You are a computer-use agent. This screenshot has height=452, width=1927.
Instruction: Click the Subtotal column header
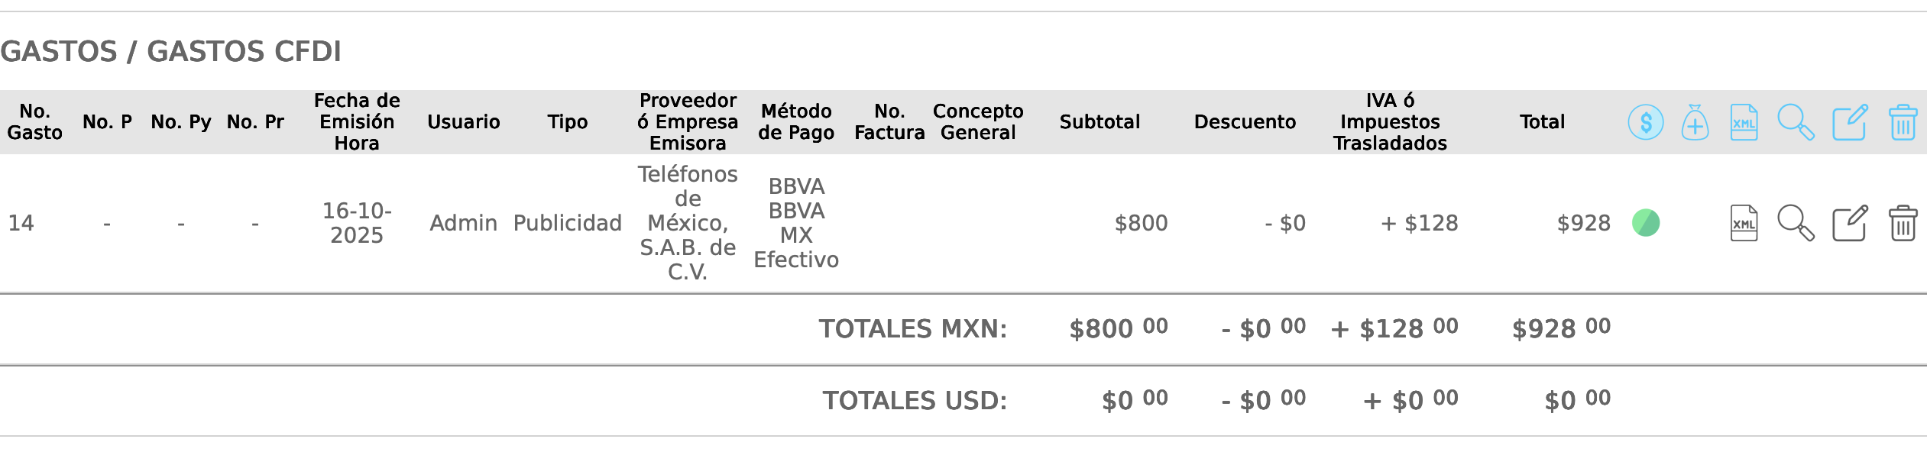[1099, 122]
